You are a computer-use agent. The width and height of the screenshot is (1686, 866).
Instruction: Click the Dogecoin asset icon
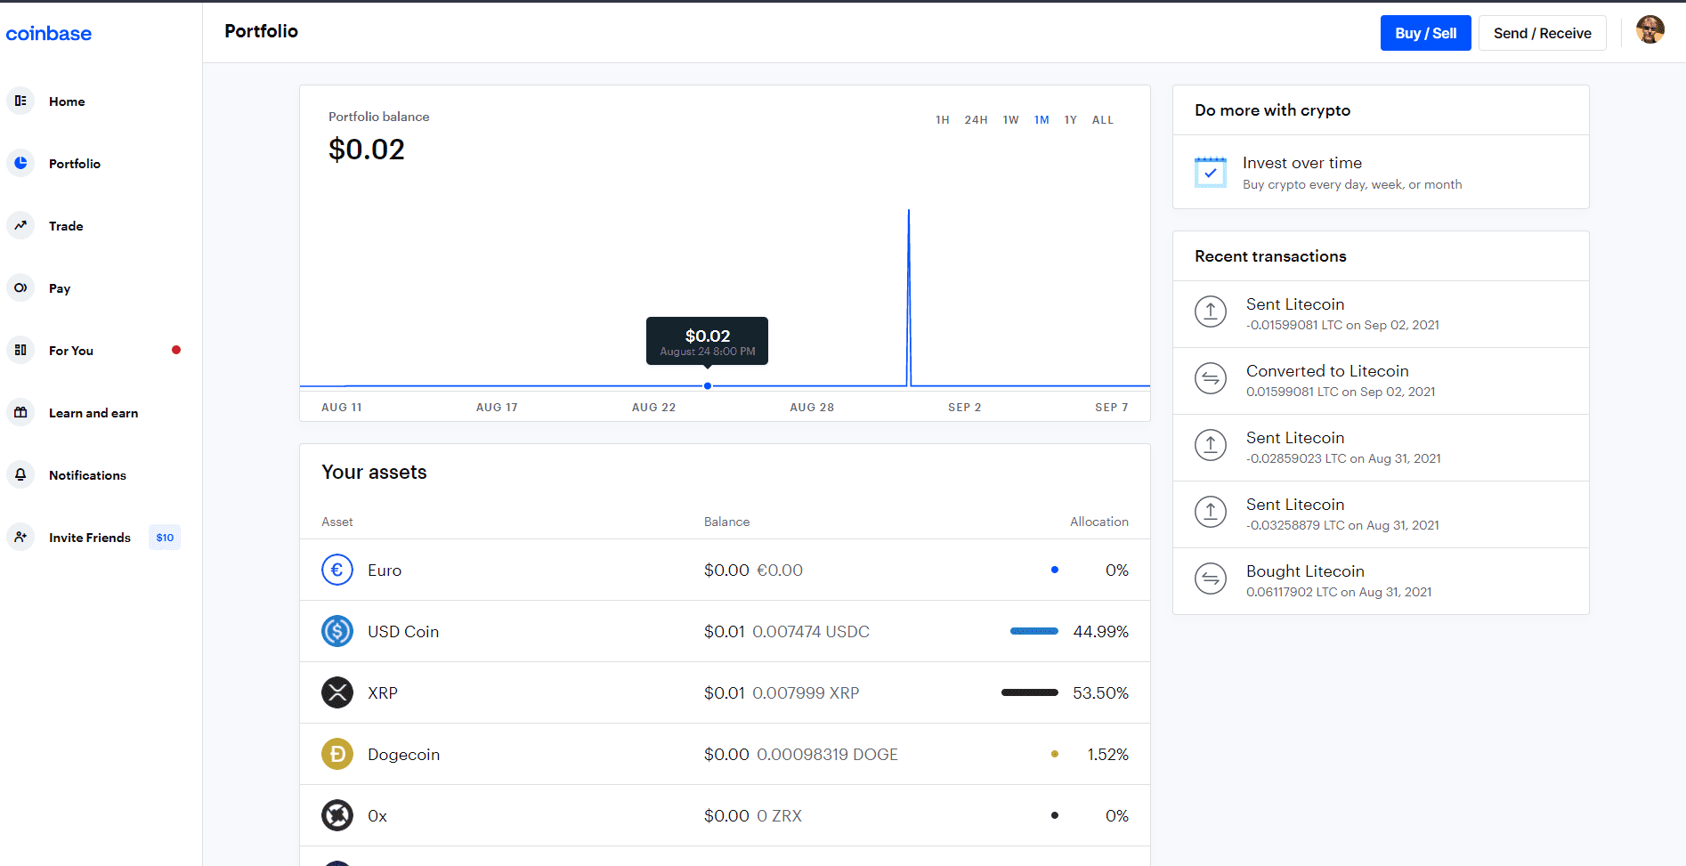[x=337, y=754]
